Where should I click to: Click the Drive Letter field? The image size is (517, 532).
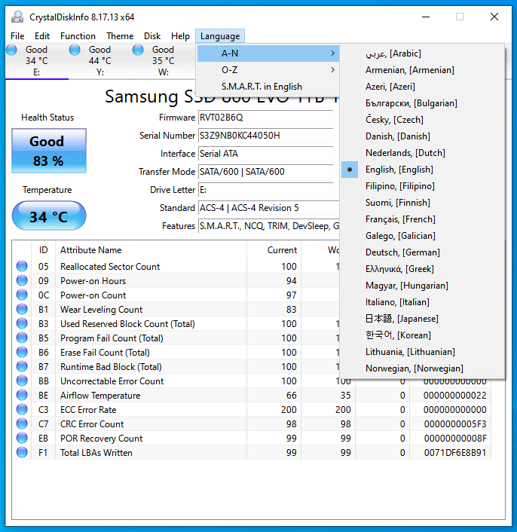pyautogui.click(x=265, y=190)
